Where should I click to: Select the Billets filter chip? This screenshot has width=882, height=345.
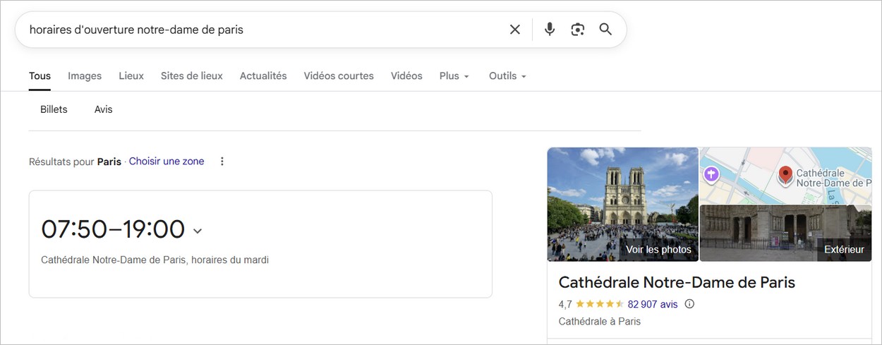click(54, 109)
